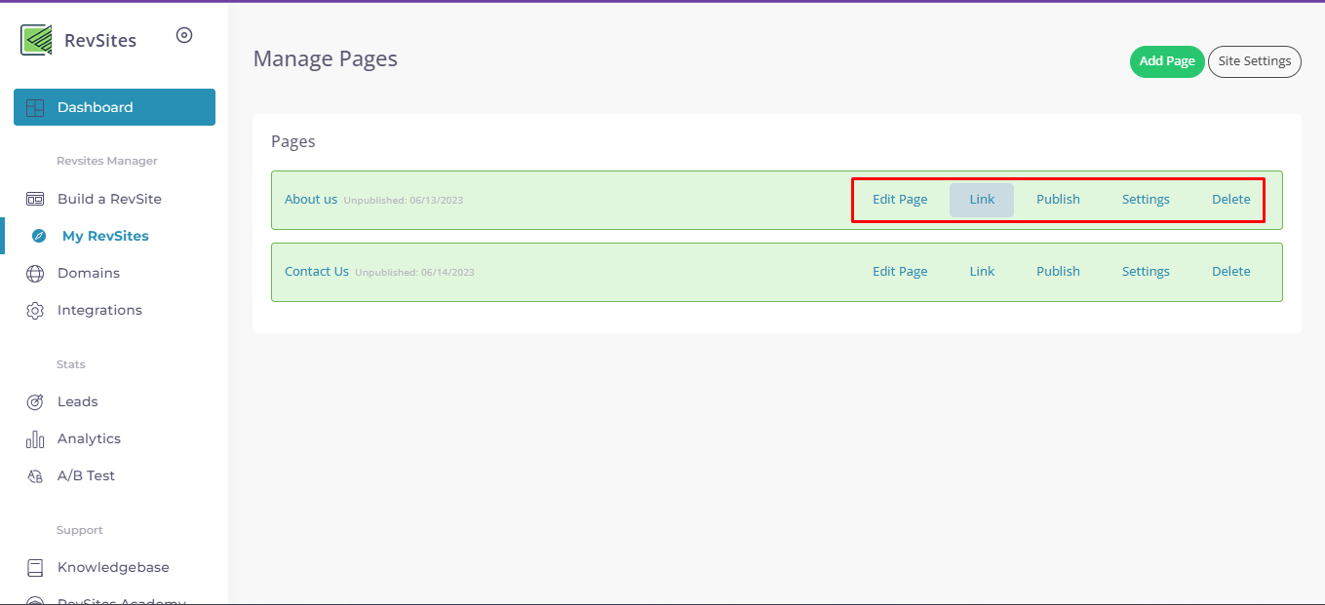Viewport: 1325px width, 605px height.
Task: Click Link on the About us row
Action: [x=982, y=199]
